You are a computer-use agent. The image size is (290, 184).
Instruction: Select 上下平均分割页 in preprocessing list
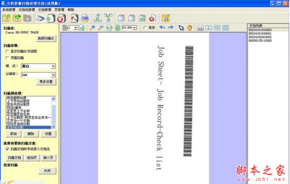point(18,101)
